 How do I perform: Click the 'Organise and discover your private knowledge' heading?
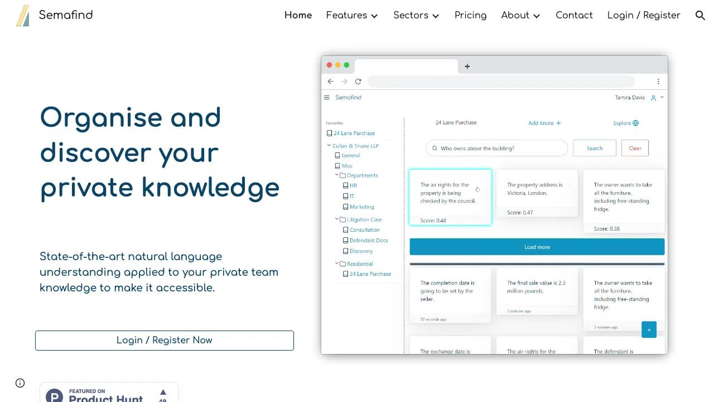[160, 152]
